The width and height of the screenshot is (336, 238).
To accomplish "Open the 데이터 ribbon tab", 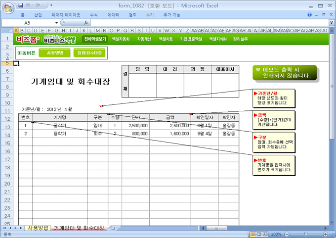I will (x=113, y=15).
